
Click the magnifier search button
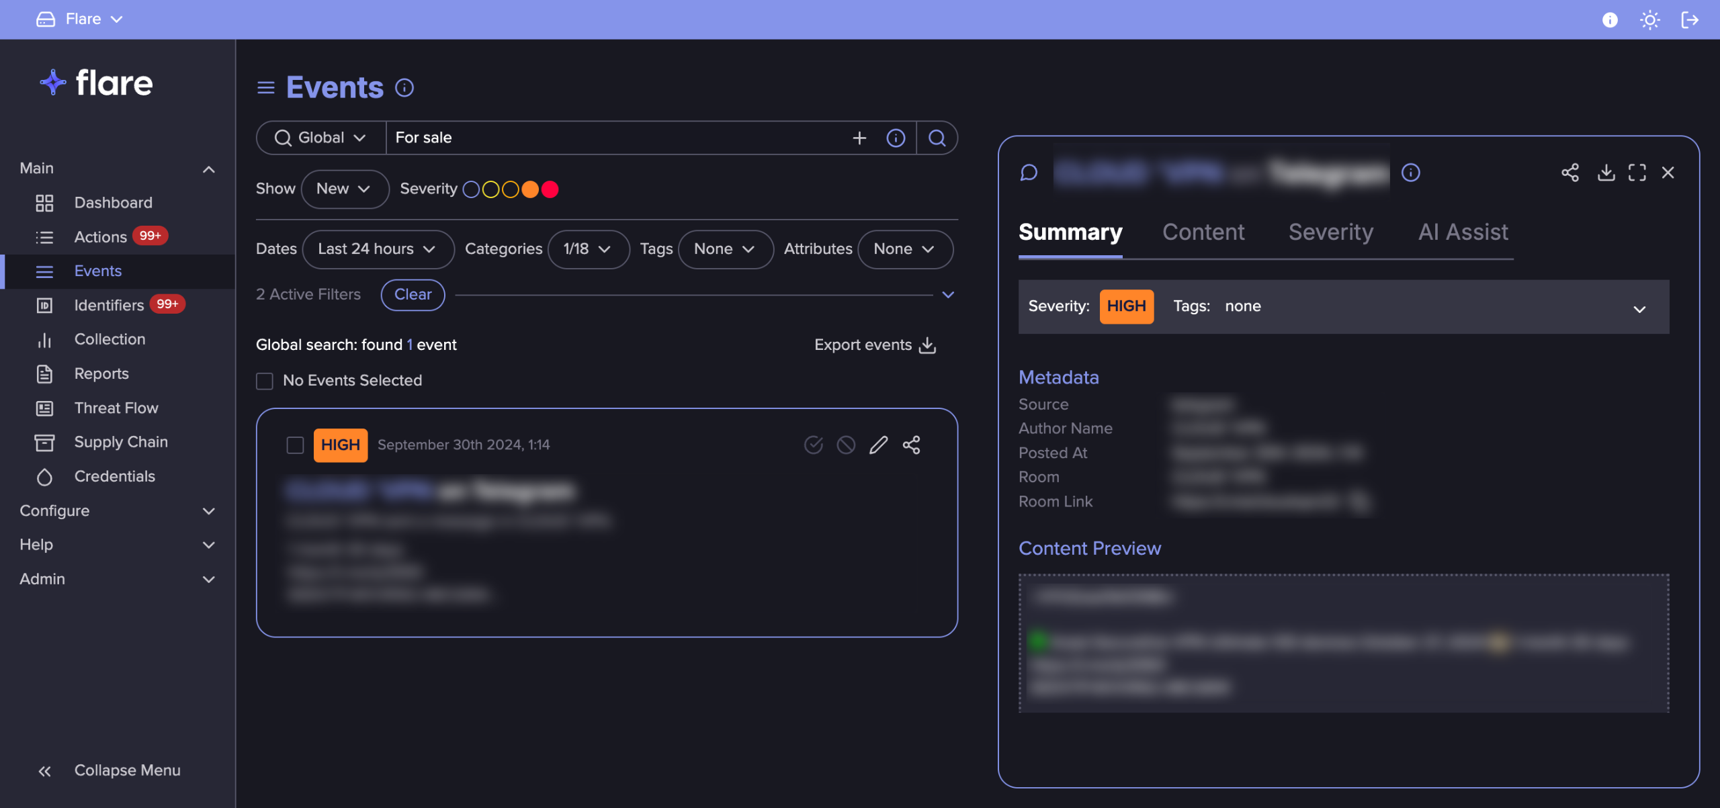click(937, 138)
